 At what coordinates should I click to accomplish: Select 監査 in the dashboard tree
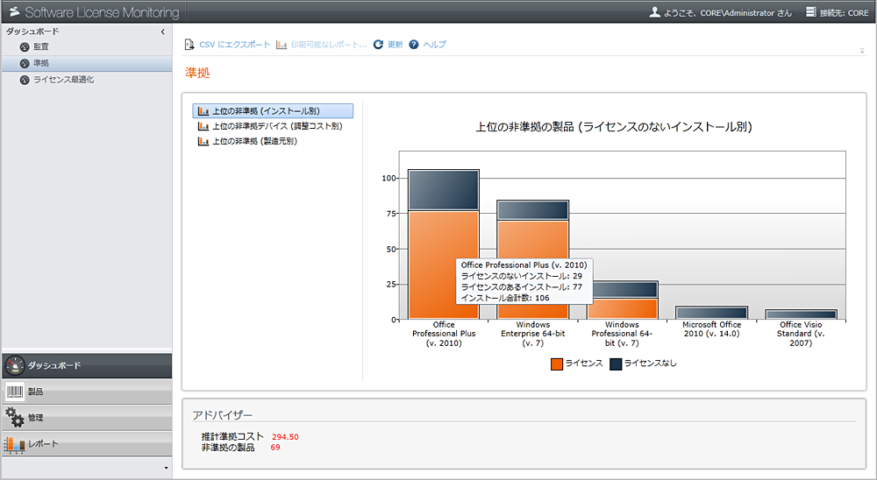pyautogui.click(x=41, y=47)
